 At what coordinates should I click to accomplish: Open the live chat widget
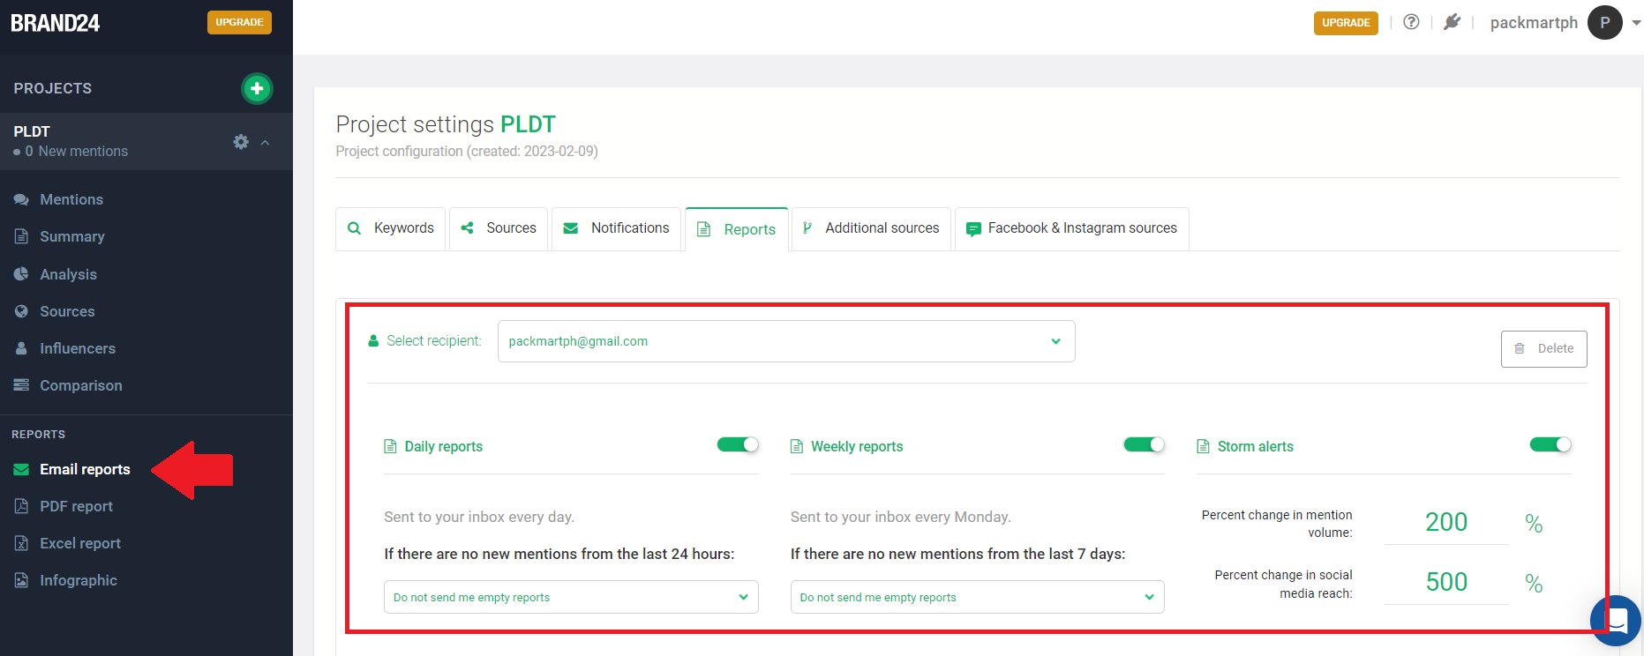1616,621
